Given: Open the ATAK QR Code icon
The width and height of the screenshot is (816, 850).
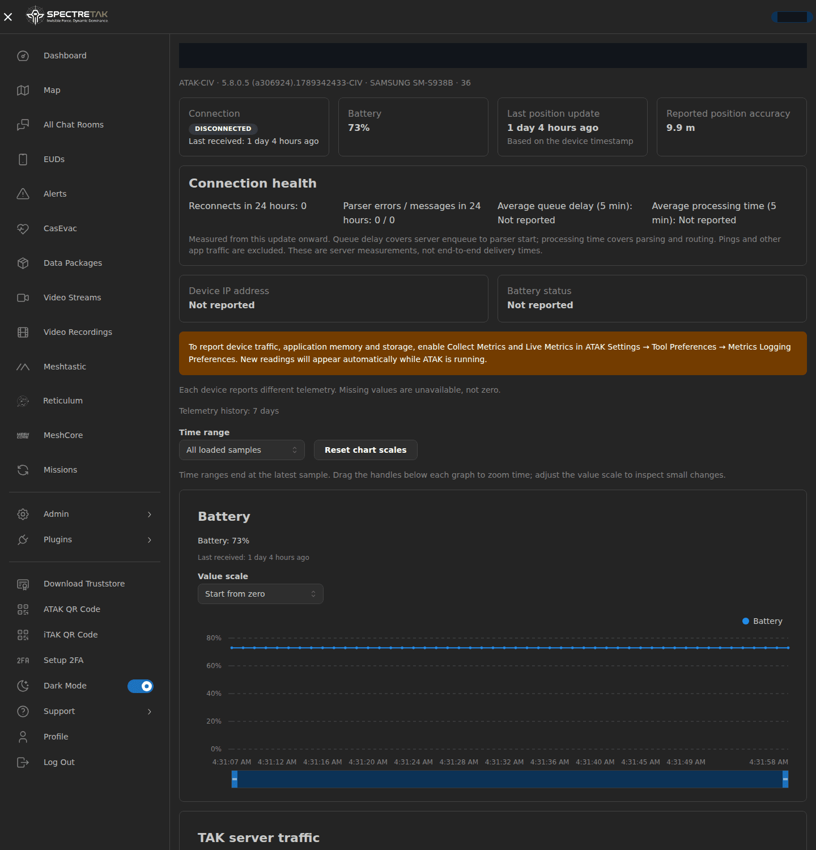Looking at the screenshot, I should coord(23,609).
